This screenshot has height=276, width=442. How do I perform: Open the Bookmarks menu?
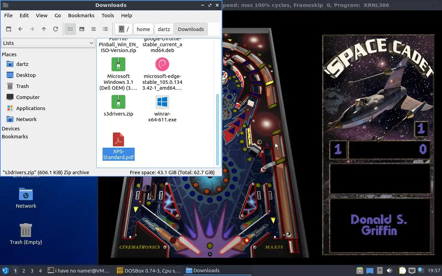[81, 16]
